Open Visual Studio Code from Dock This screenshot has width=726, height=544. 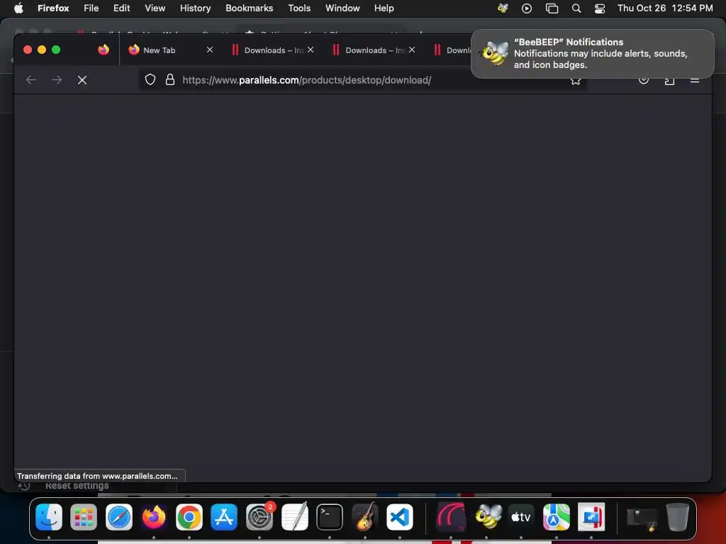(400, 516)
